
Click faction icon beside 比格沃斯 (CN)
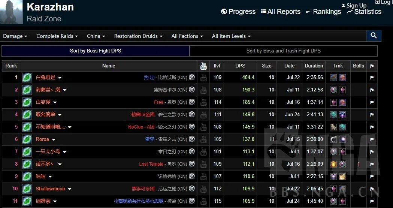(x=192, y=77)
